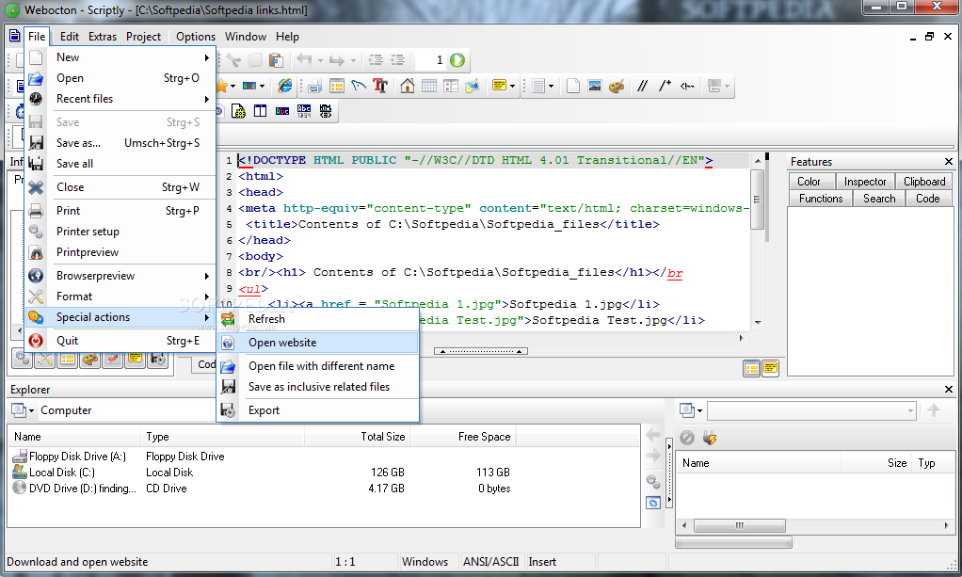962x577 pixels.
Task: Click the green run arrow button
Action: [457, 59]
